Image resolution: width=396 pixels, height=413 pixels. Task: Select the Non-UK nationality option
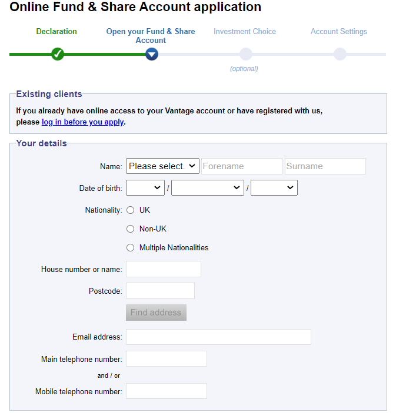tap(131, 229)
